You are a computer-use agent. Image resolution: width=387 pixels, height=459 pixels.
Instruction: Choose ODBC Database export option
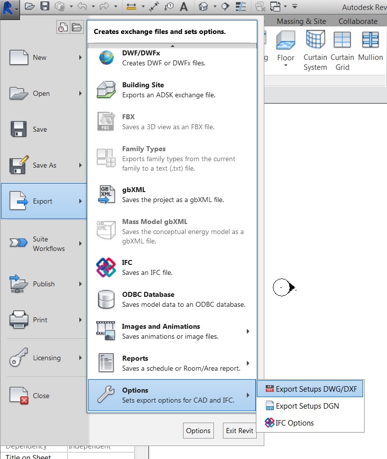172,299
